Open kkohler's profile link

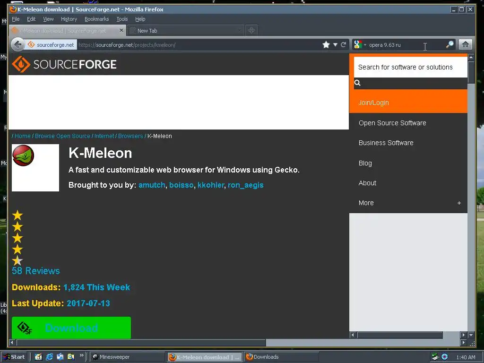pos(210,185)
